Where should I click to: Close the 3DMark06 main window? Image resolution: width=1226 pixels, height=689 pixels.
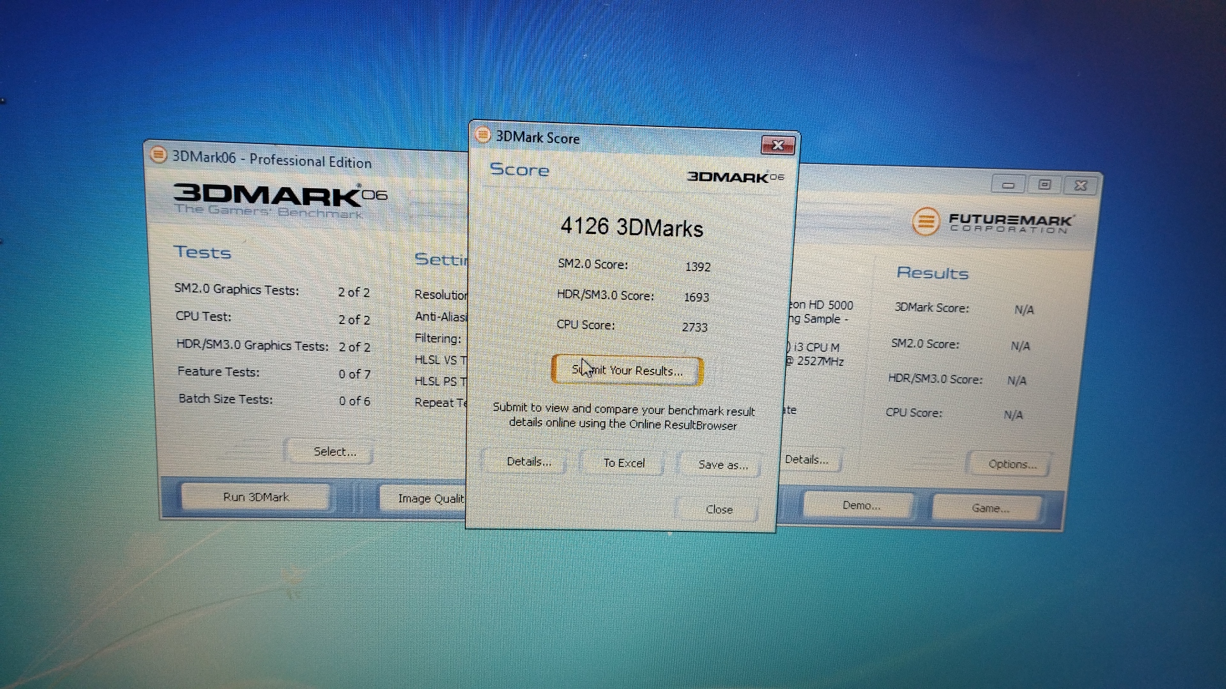(x=1080, y=185)
